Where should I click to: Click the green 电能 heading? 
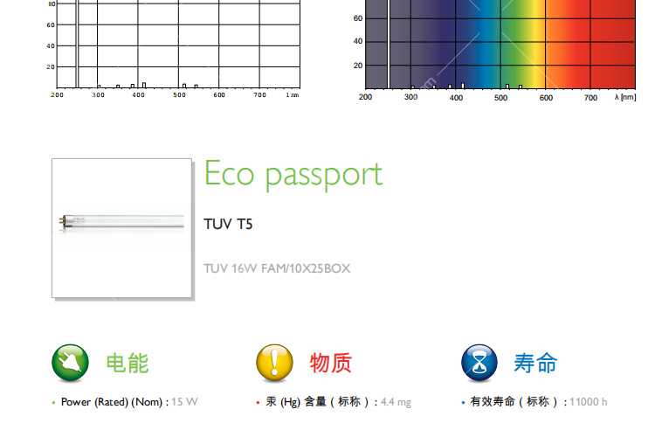tap(128, 363)
